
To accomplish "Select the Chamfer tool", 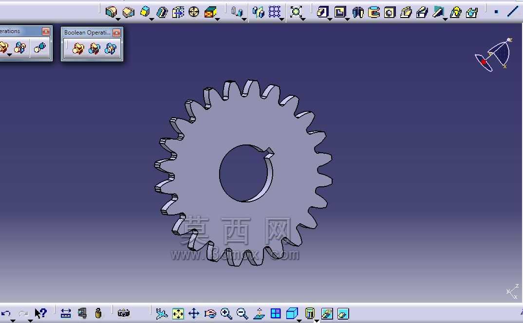I will pos(129,12).
